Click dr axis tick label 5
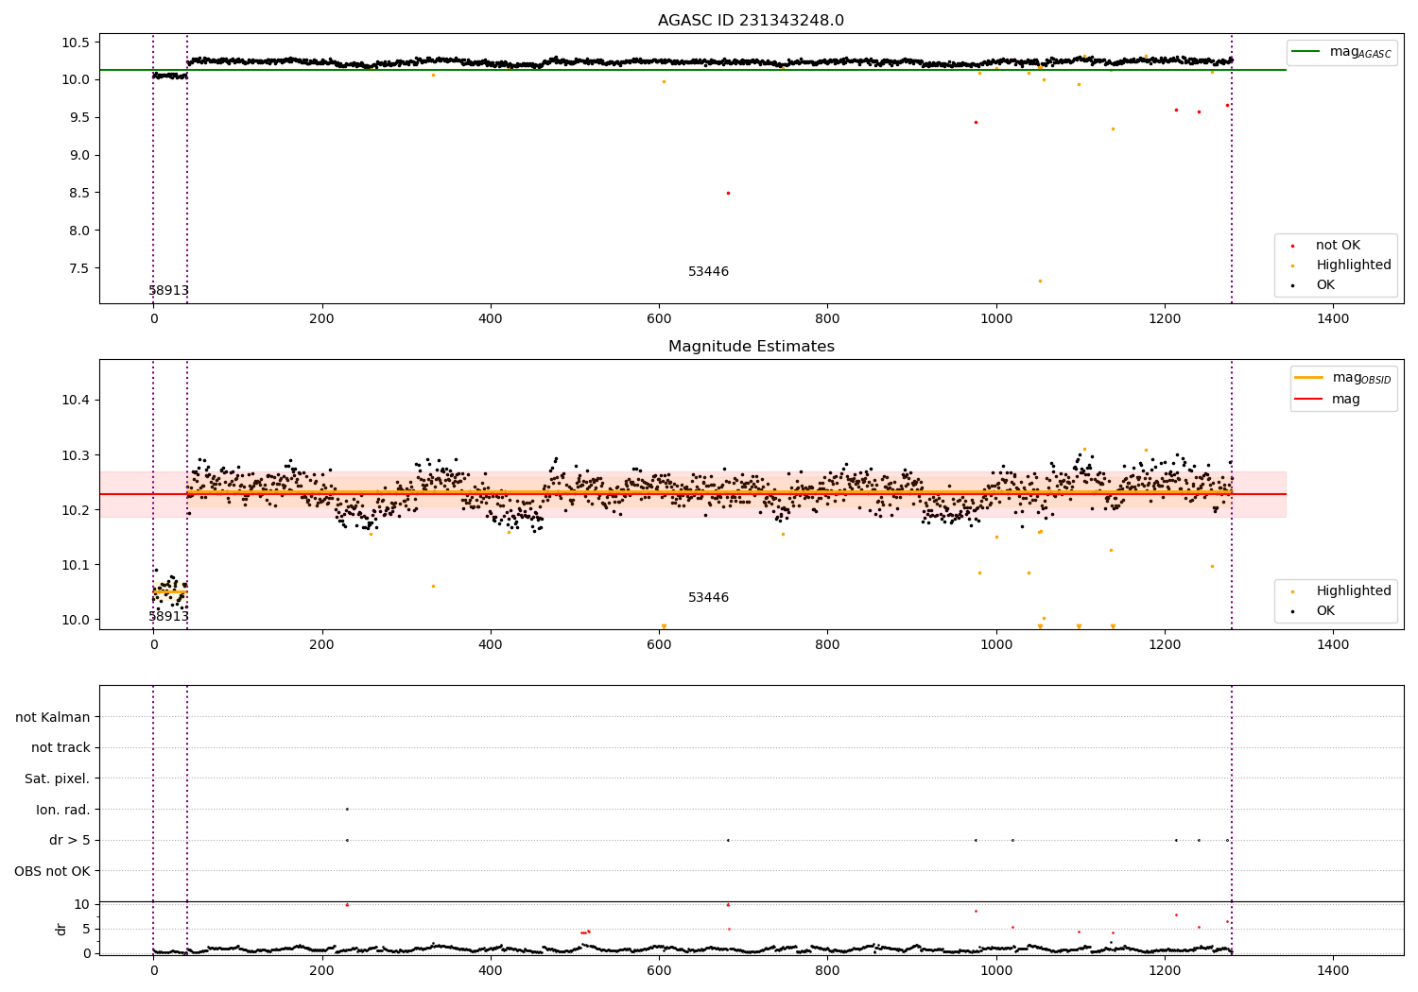This screenshot has width=1418, height=992. click(86, 929)
